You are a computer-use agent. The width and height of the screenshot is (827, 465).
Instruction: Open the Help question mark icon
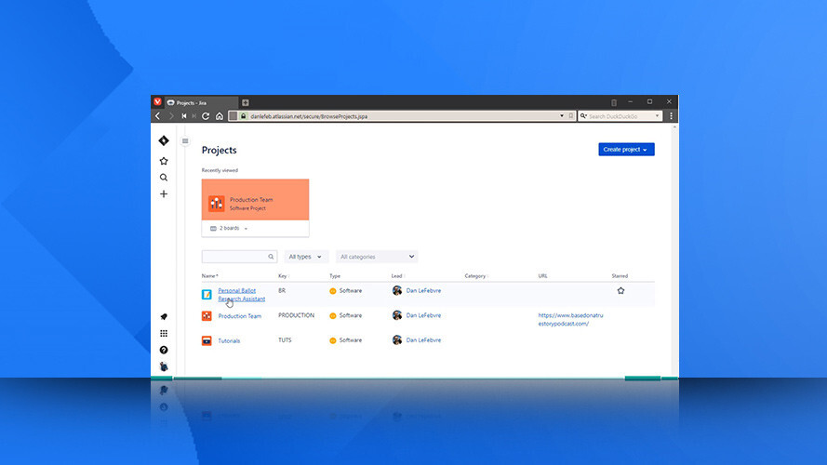point(164,350)
